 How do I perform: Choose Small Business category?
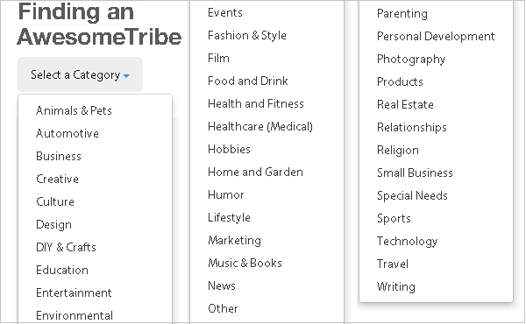coord(415,173)
